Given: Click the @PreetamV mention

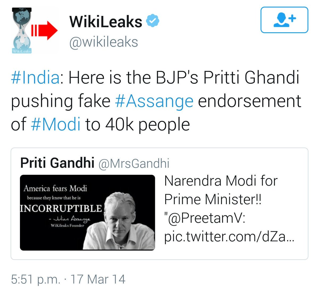Looking at the screenshot, I should (x=205, y=218).
